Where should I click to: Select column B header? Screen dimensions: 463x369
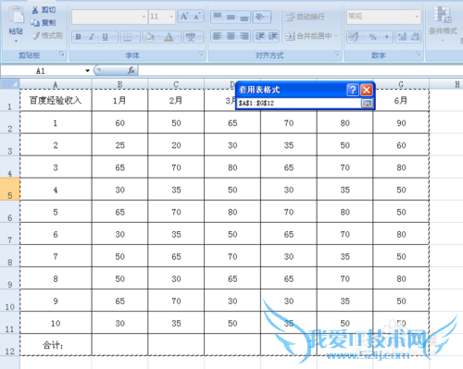pyautogui.click(x=119, y=84)
